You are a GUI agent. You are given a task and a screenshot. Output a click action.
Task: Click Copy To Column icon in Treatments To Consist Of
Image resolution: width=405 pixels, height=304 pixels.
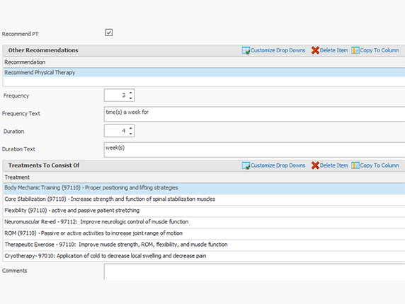355,165
